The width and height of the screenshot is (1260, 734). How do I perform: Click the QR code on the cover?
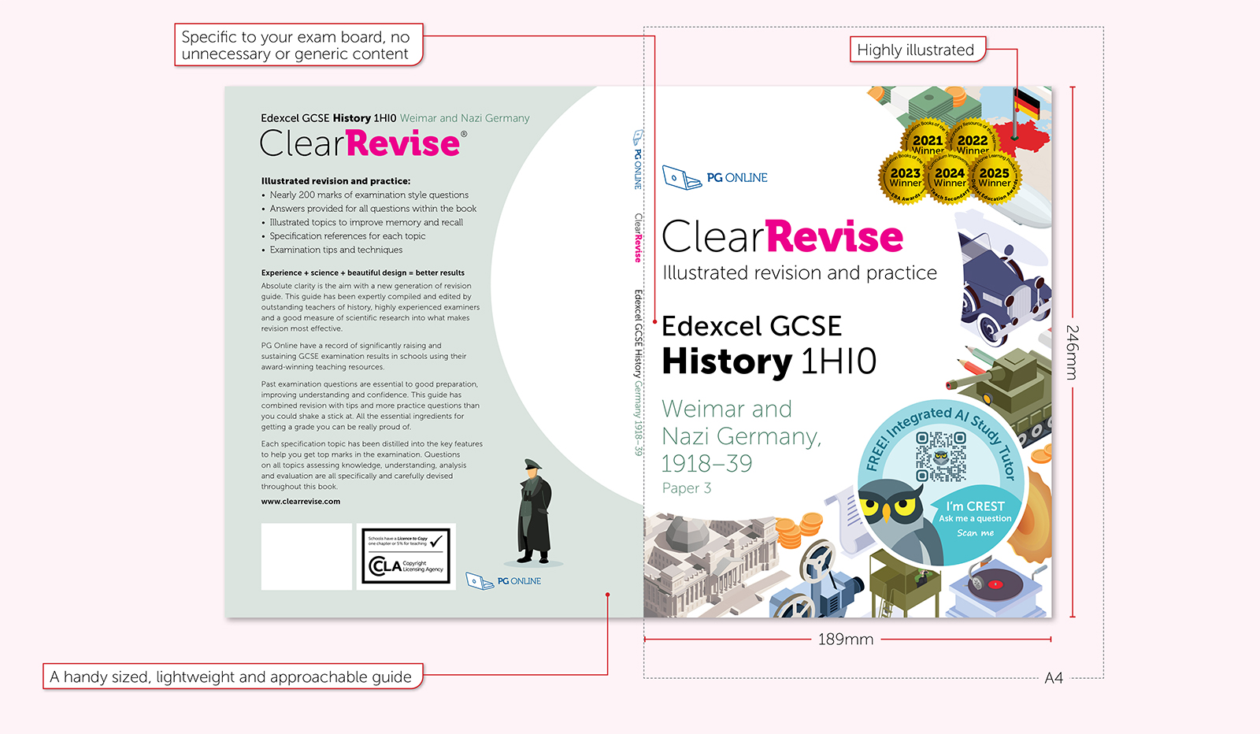[x=940, y=456]
